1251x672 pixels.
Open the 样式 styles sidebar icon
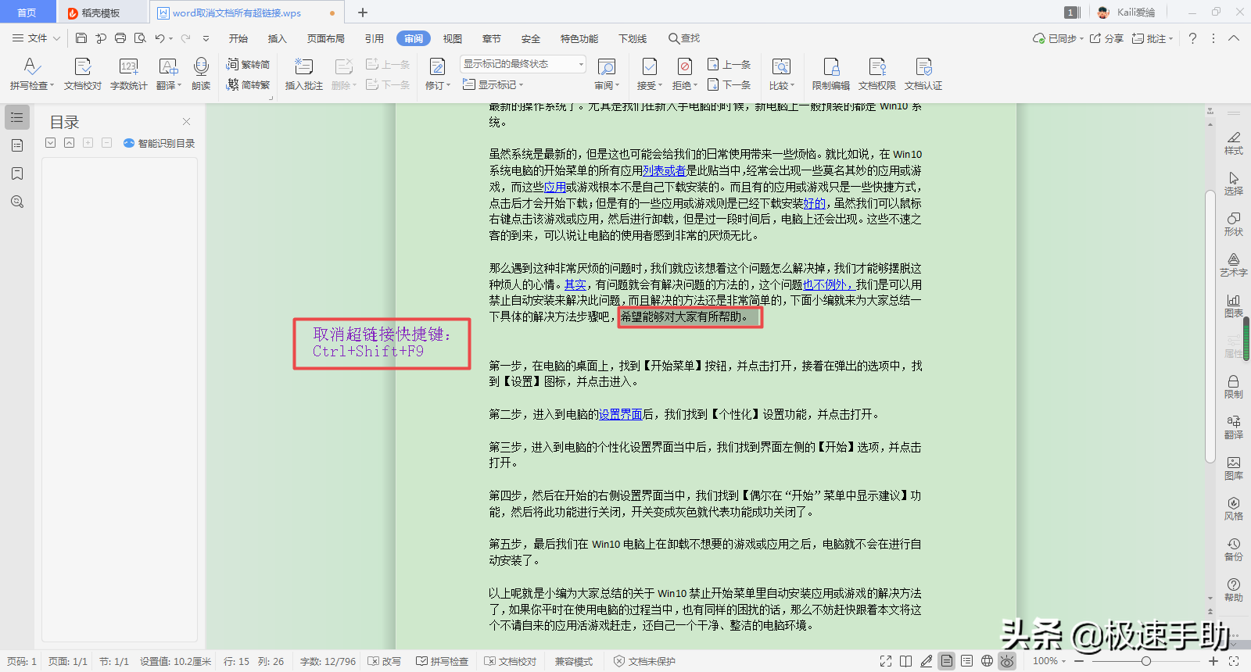point(1234,143)
